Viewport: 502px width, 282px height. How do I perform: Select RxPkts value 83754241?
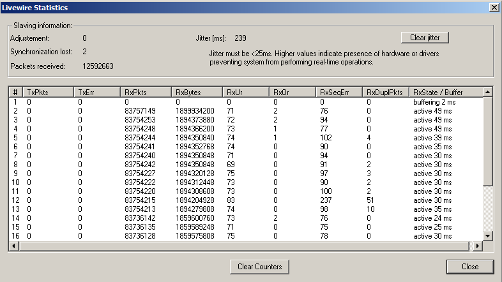140,147
